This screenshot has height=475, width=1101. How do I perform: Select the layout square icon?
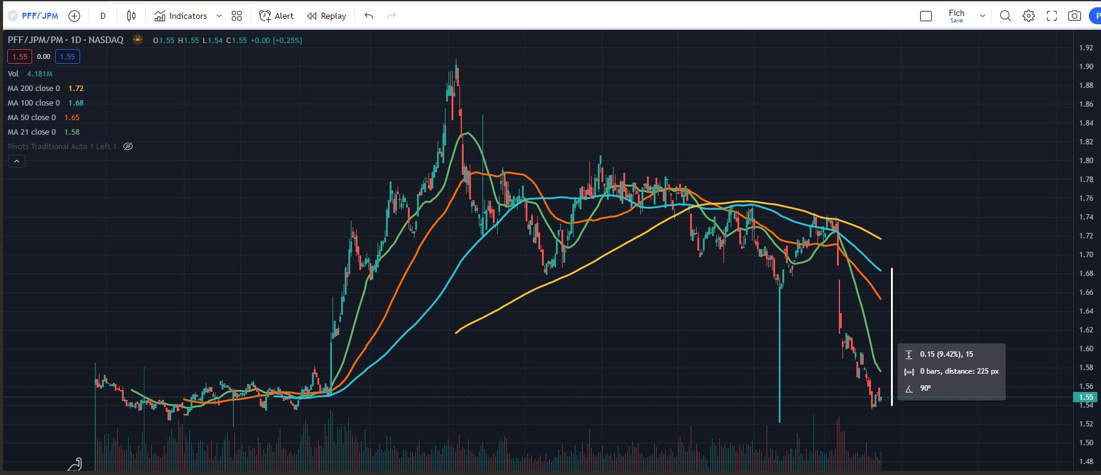[926, 16]
